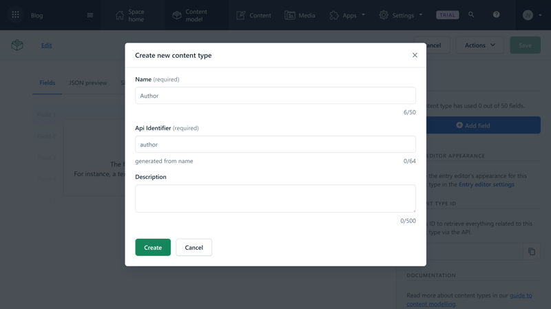Click the hamburger menu next to Blog
Image resolution: width=551 pixels, height=309 pixels.
[x=90, y=15]
